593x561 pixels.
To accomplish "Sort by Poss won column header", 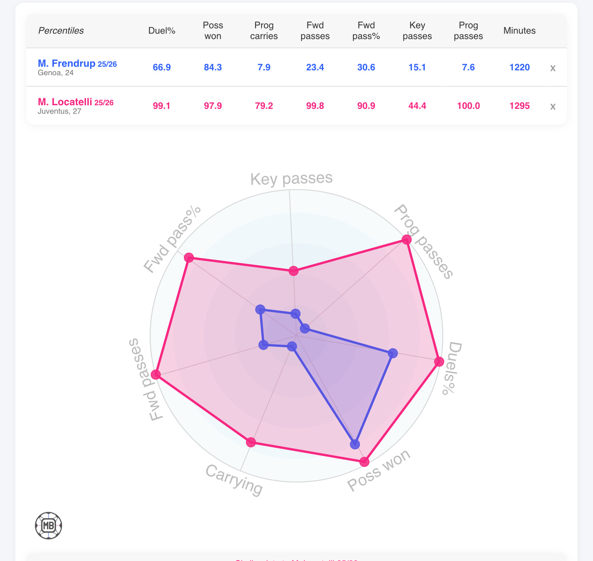I will tap(213, 31).
